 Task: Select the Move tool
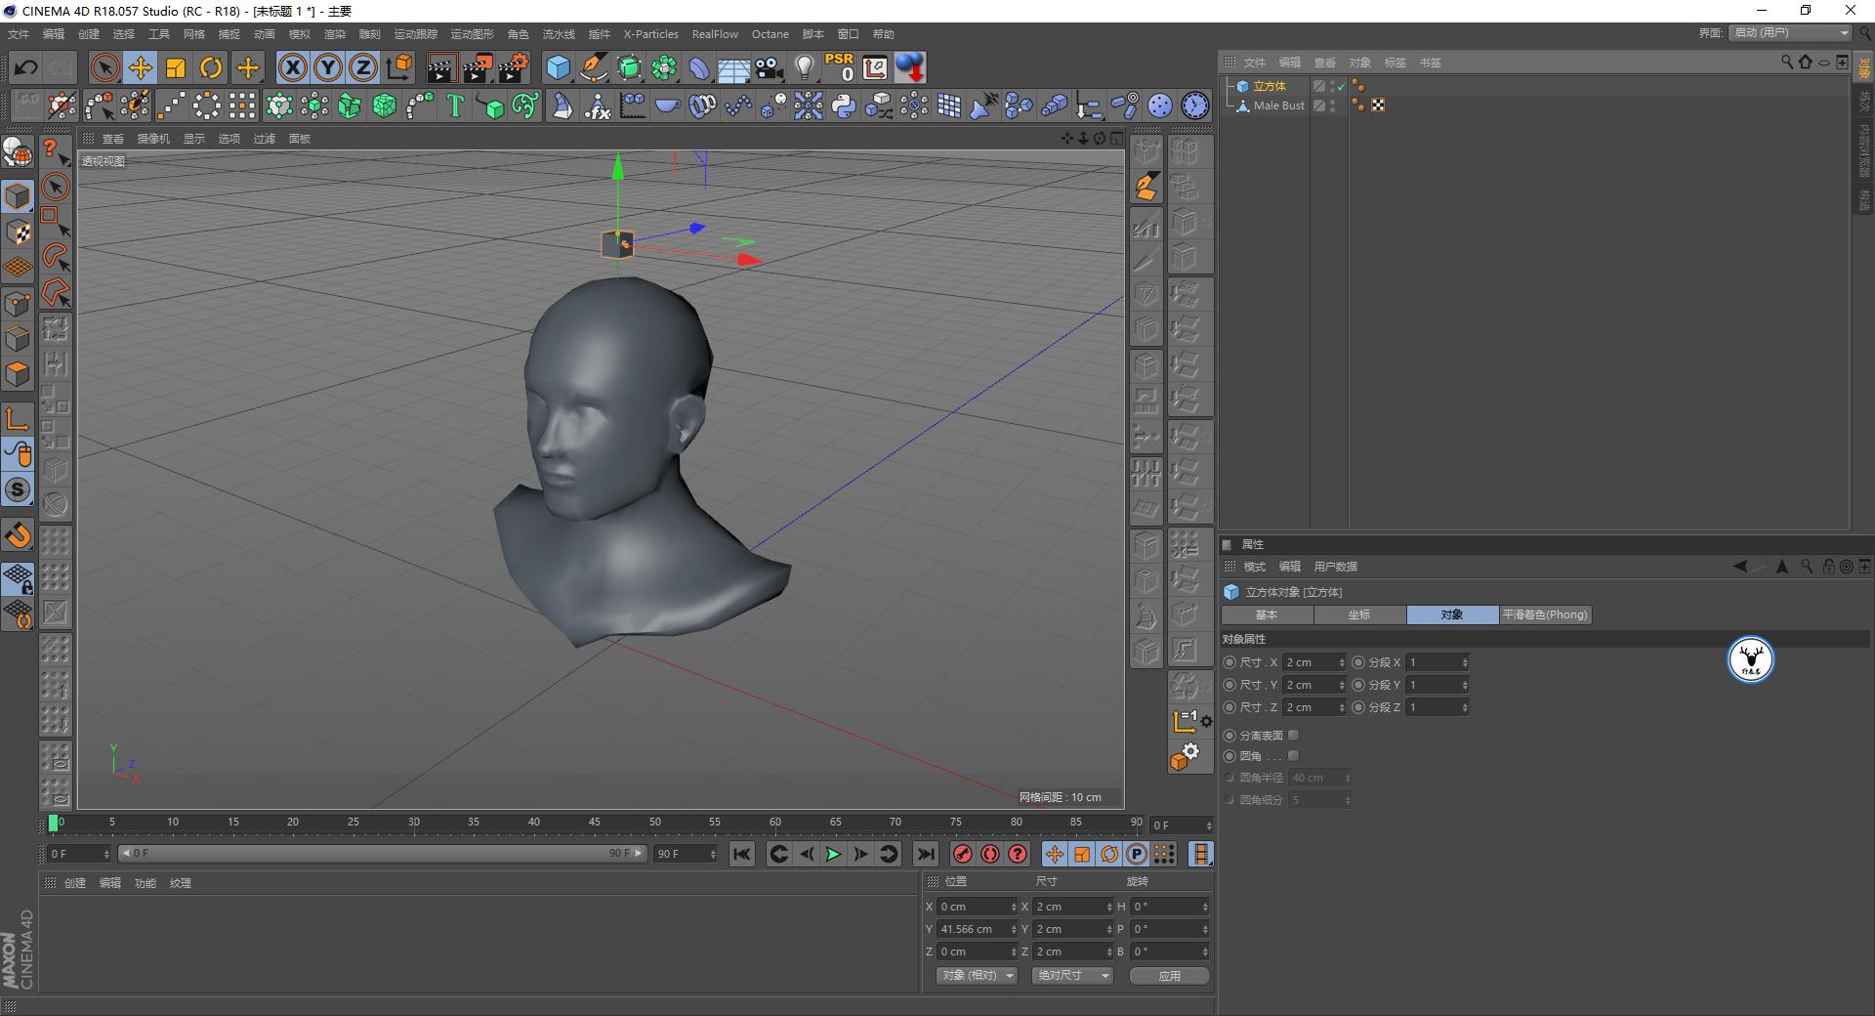click(x=141, y=67)
